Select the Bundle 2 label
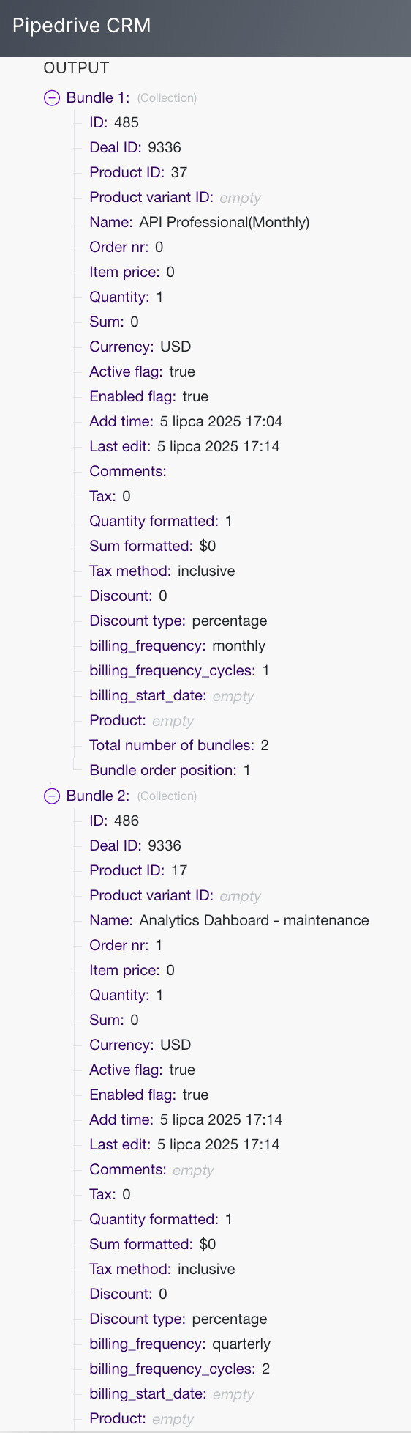Screen dimensions: 411x1433 tap(98, 796)
